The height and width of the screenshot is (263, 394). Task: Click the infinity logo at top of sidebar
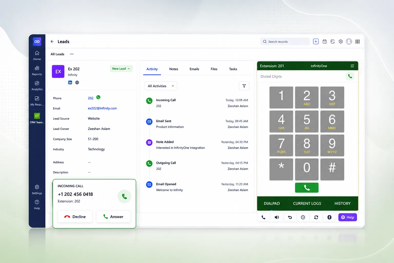point(37,42)
